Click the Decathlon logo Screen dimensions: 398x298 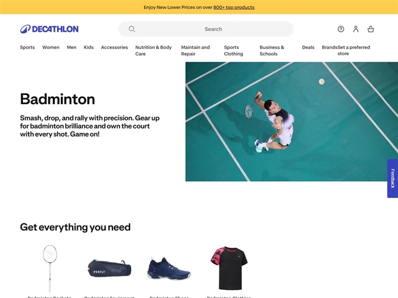tap(49, 29)
